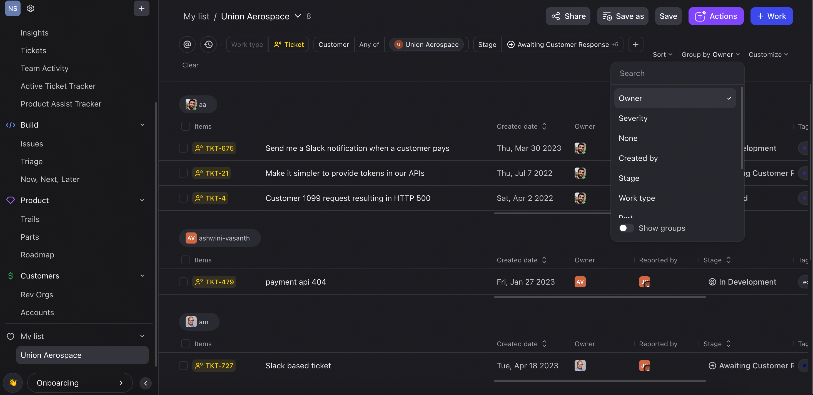Open the Sort dropdown
Screen dimensions: 813x395
(662, 54)
